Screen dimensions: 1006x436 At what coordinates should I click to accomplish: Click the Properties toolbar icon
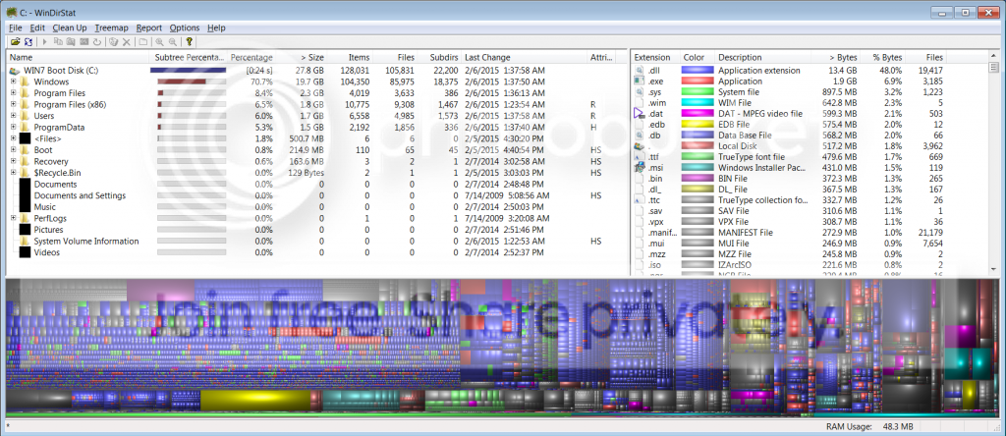[x=142, y=41]
